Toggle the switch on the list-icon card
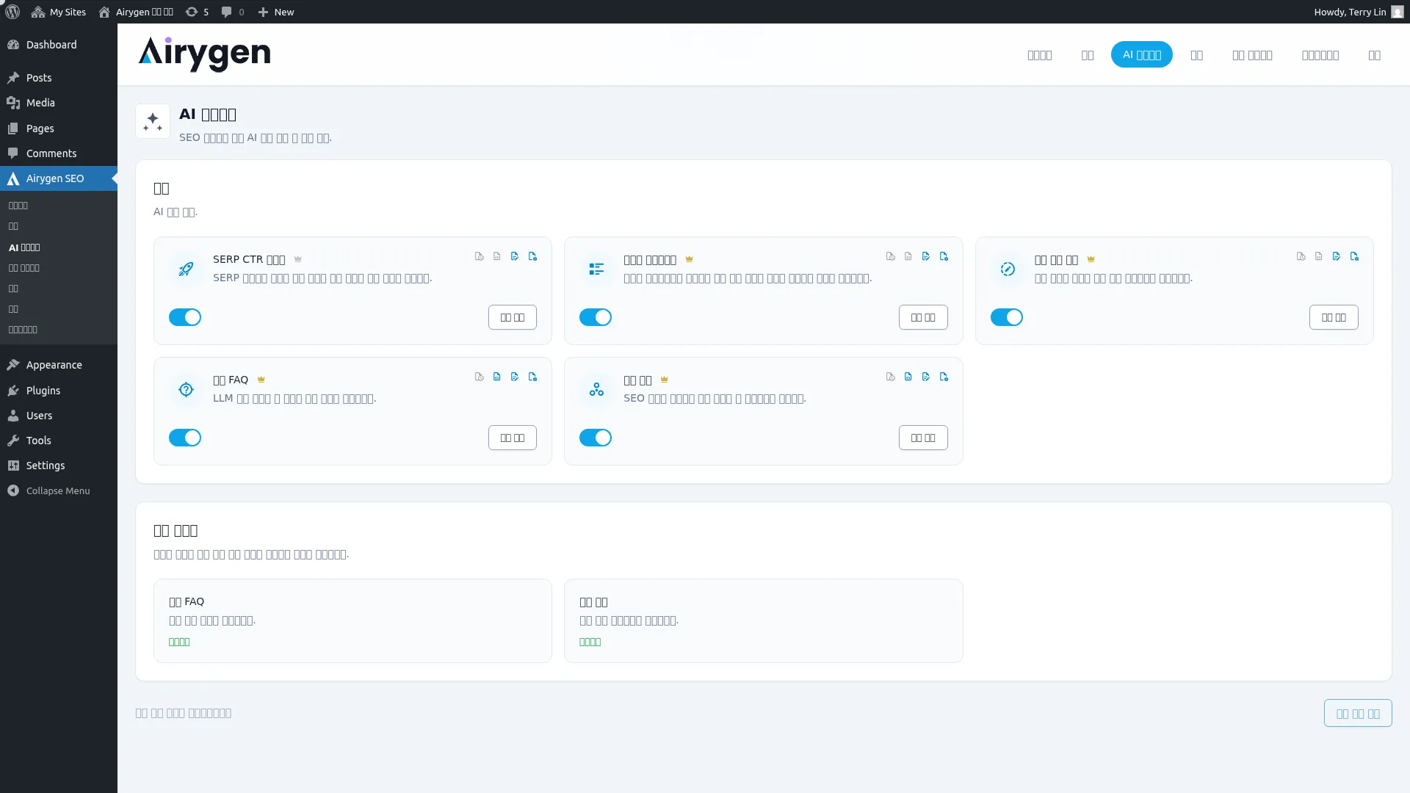This screenshot has height=793, width=1410. (x=596, y=317)
